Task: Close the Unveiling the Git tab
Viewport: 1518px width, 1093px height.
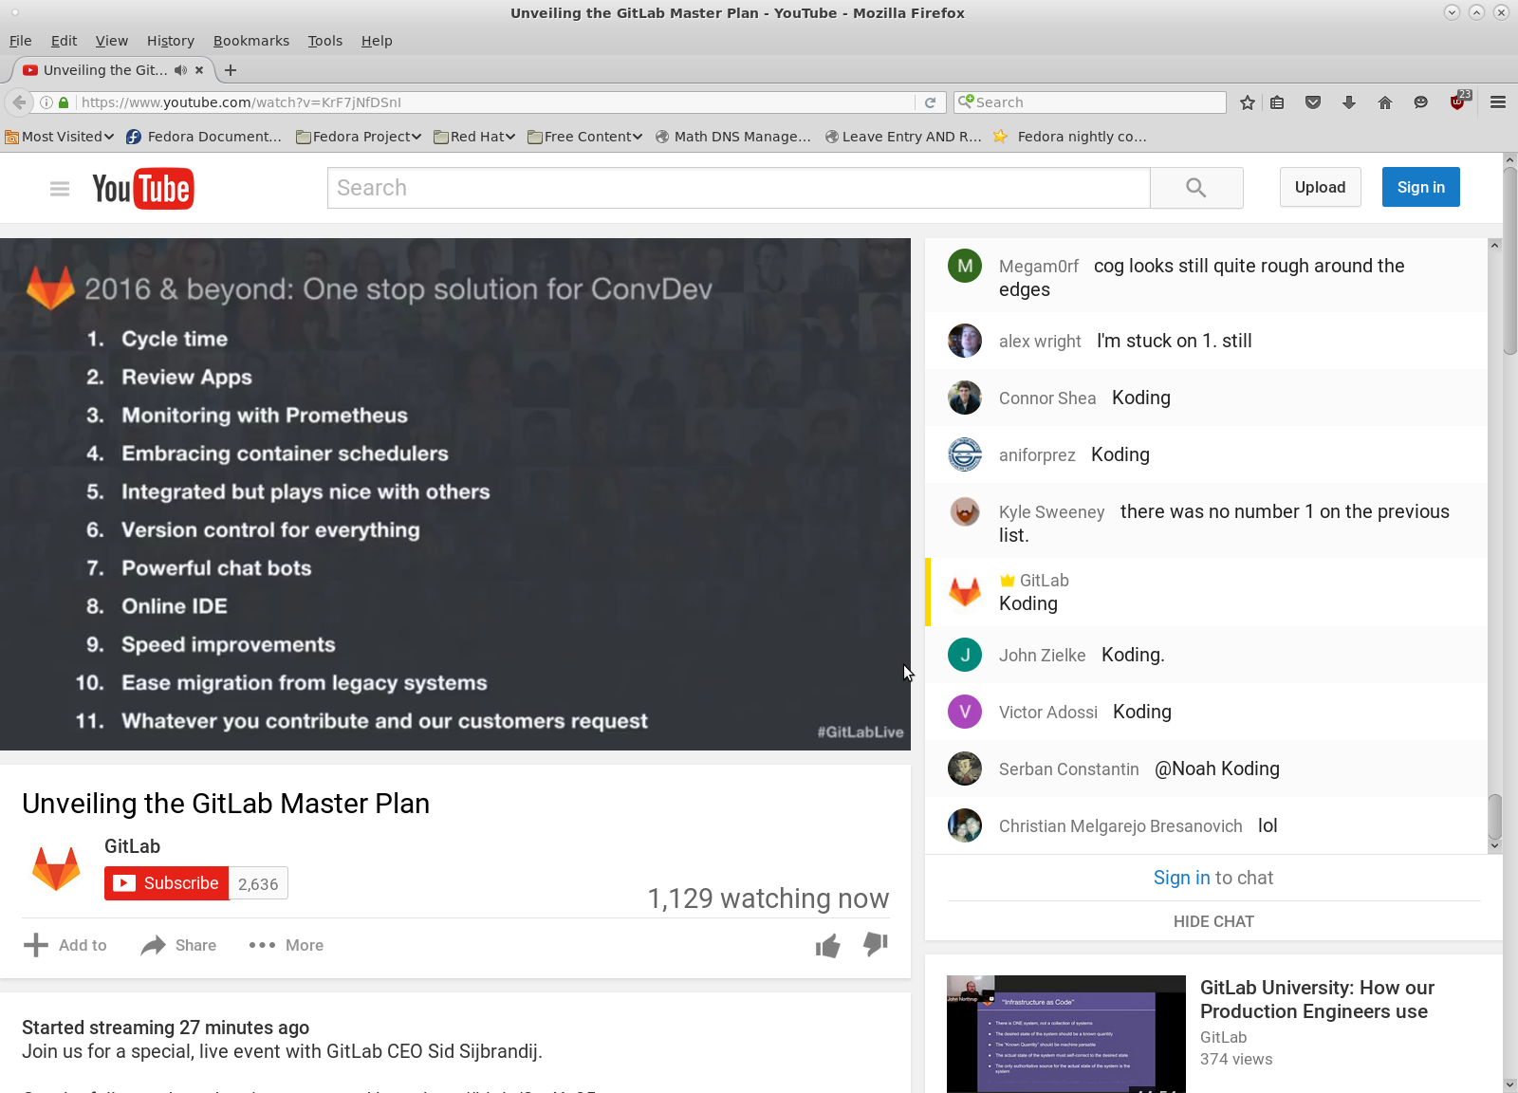Action: click(x=199, y=70)
